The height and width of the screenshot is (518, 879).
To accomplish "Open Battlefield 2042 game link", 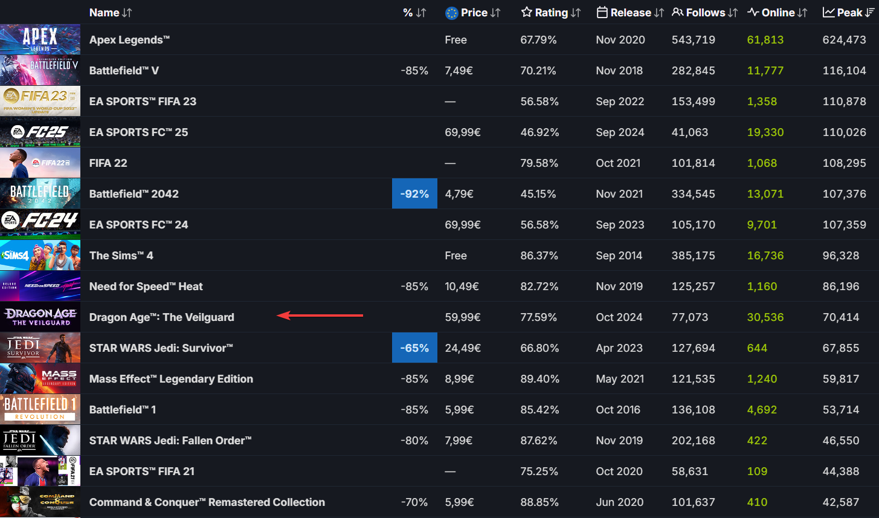I will point(134,194).
